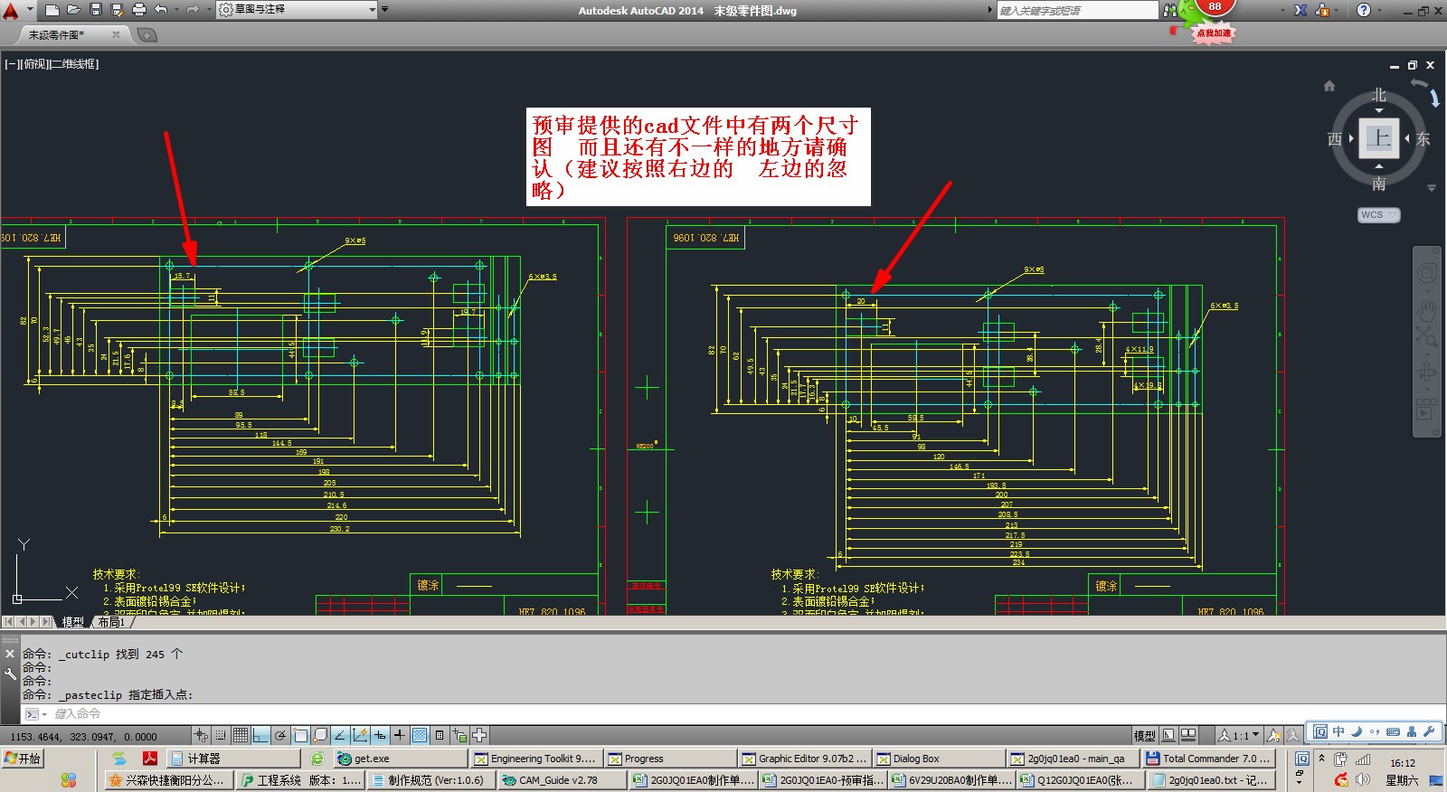The image size is (1447, 792).
Task: Toggle lineweight display in status bar
Action: click(400, 736)
